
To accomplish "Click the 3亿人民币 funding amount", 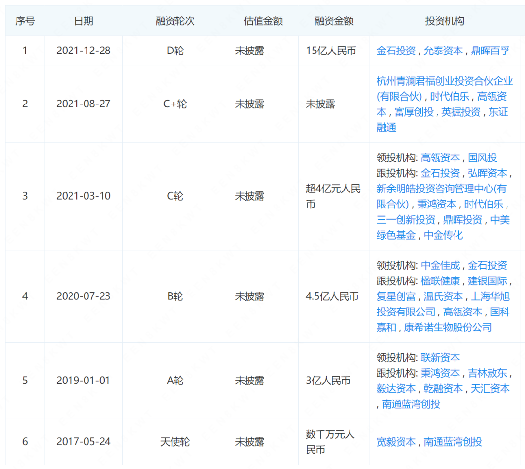I will [x=328, y=381].
